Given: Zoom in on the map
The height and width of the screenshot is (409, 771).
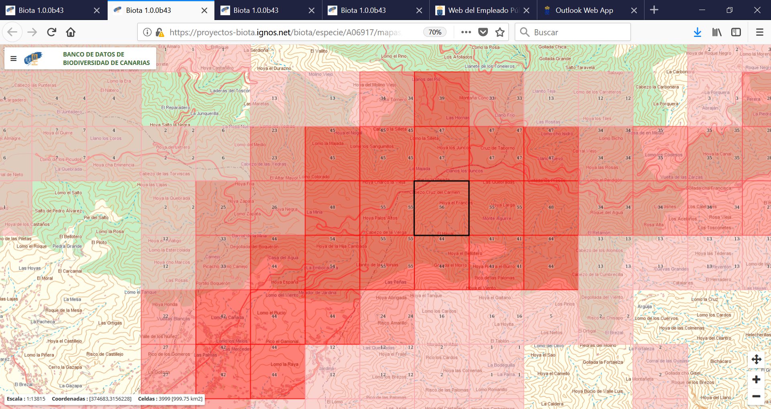Looking at the screenshot, I should pos(757,379).
